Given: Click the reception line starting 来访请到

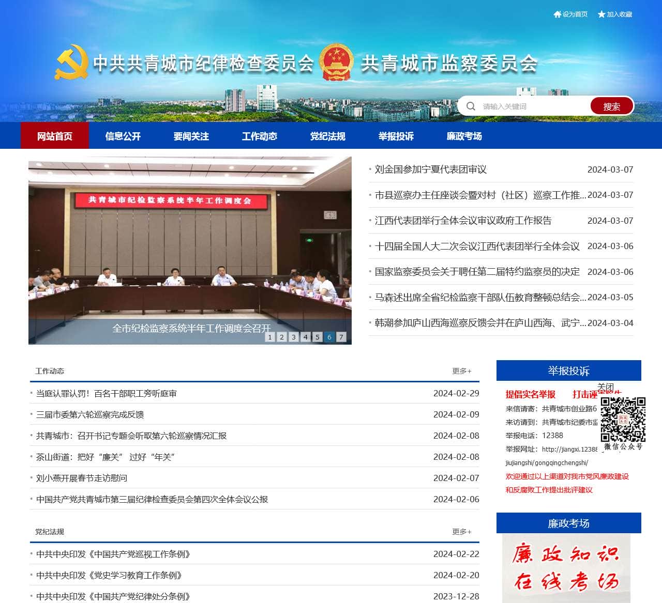Looking at the screenshot, I should pos(551,422).
